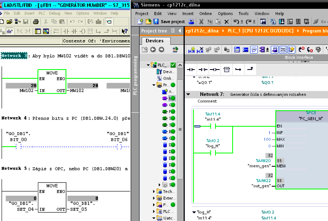Click Download icon in LAD/STL/FBD toolbar

[x=99, y=21]
